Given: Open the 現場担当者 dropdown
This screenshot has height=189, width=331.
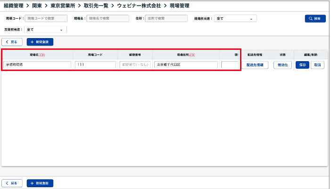Looking at the screenshot, I should pos(235,19).
